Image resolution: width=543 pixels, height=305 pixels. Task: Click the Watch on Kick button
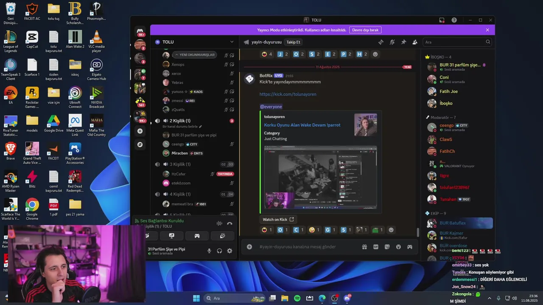tap(278, 219)
